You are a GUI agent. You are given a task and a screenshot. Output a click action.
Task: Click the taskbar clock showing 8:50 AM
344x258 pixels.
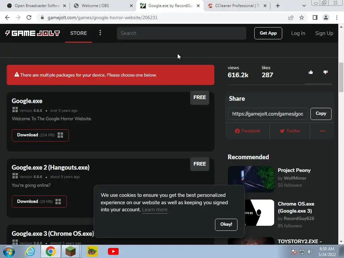click(327, 252)
